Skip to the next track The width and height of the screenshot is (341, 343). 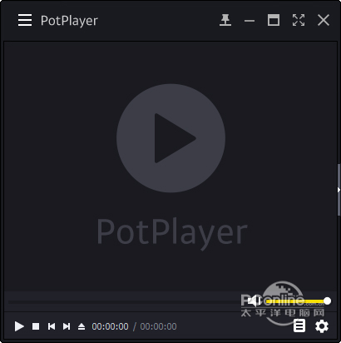tap(67, 326)
